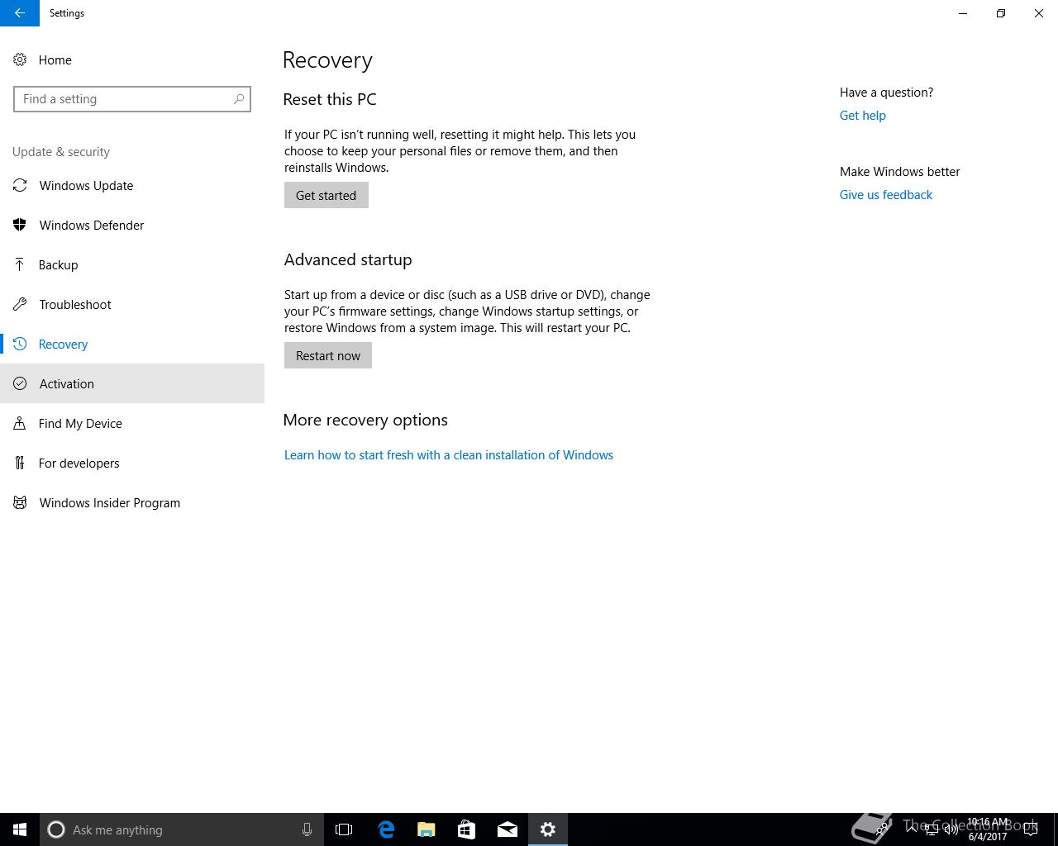Open the Action Center notifications icon
This screenshot has width=1058, height=846.
[1031, 829]
